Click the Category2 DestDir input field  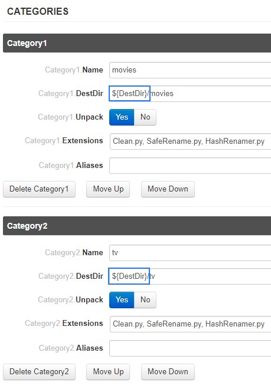pos(190,276)
